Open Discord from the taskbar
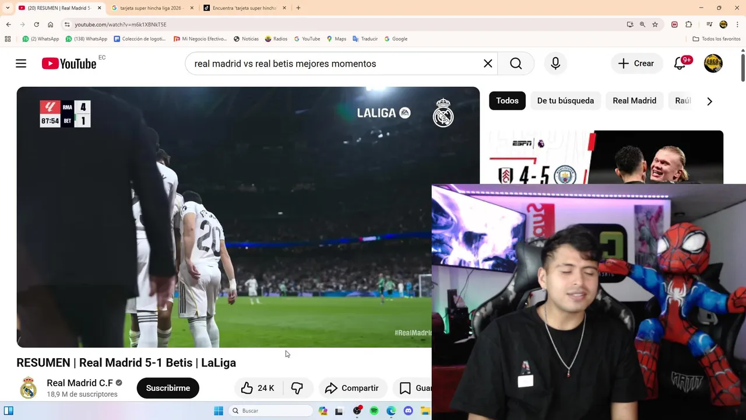This screenshot has height=420, width=746. point(408,411)
